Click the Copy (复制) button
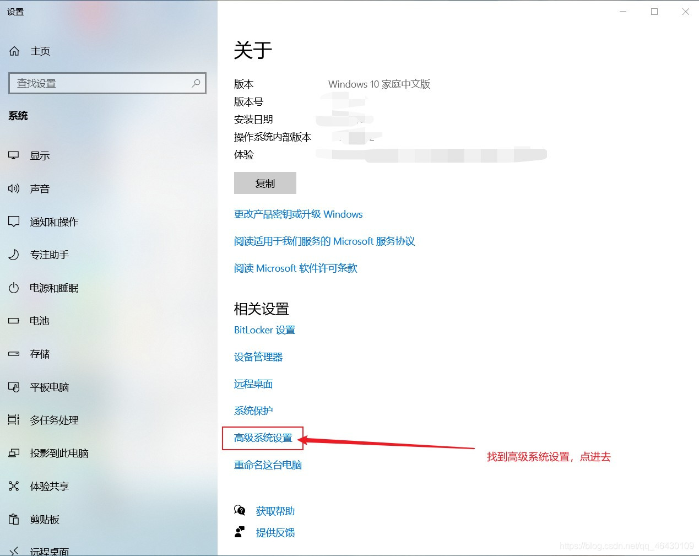Image resolution: width=699 pixels, height=556 pixels. click(x=265, y=183)
